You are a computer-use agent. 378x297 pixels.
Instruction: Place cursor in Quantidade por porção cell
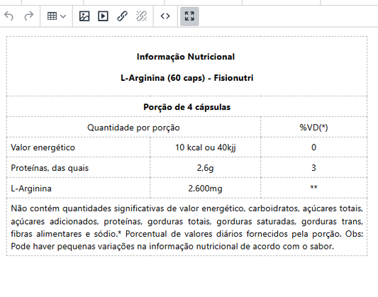133,127
